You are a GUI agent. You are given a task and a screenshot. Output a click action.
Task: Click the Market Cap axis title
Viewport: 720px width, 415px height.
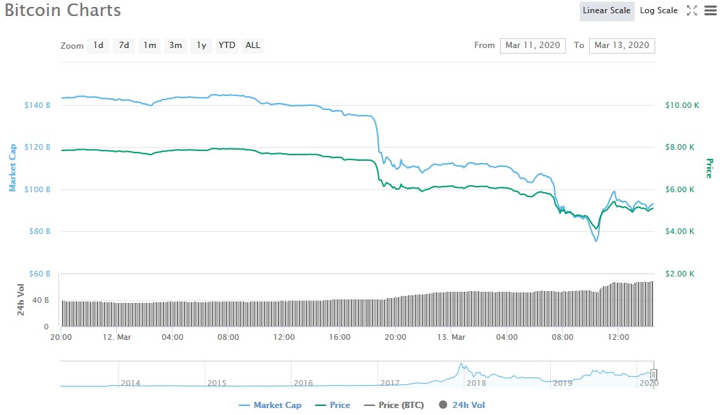pyautogui.click(x=13, y=168)
